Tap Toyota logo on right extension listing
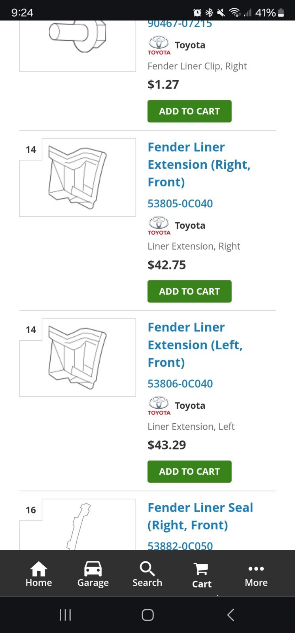Screen dimensions: 295x633 (159, 226)
